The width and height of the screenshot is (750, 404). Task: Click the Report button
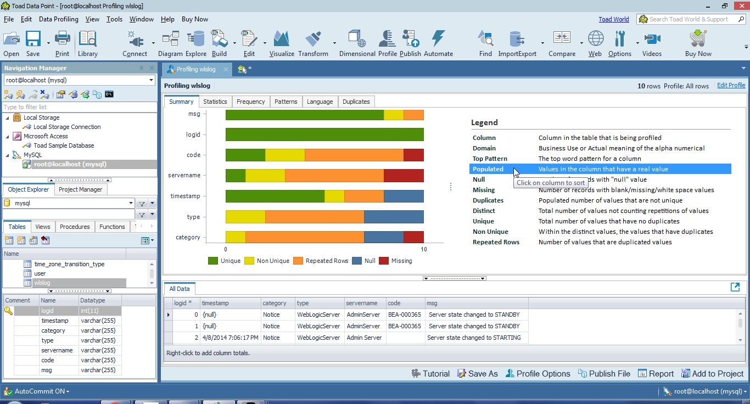pos(656,374)
